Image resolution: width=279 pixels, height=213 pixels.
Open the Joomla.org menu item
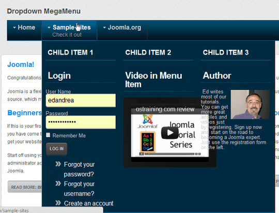pyautogui.click(x=125, y=27)
